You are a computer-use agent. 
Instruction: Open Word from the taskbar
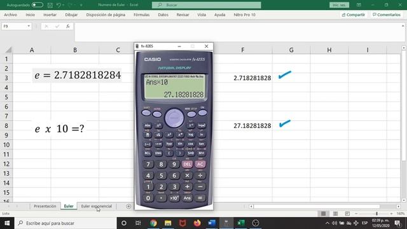212,223
